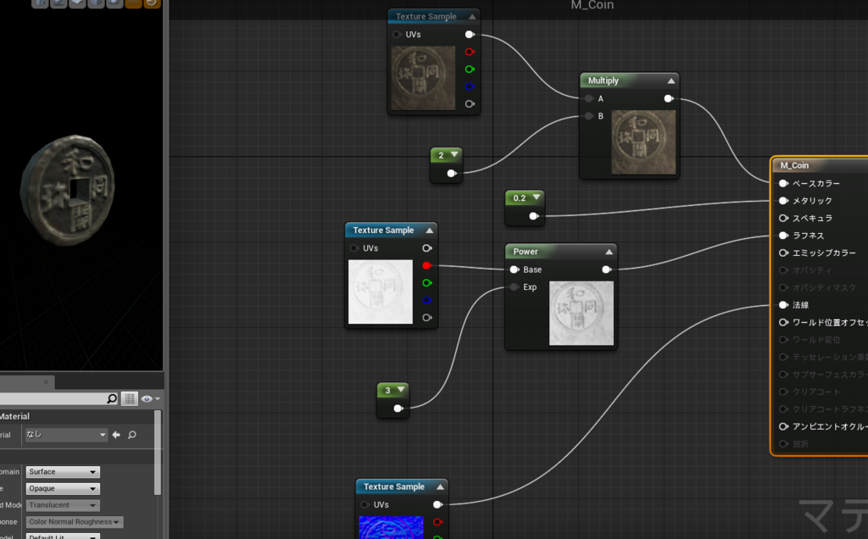Click the アンビエントオクルージョン input pin
This screenshot has width=868, height=539.
pos(783,426)
